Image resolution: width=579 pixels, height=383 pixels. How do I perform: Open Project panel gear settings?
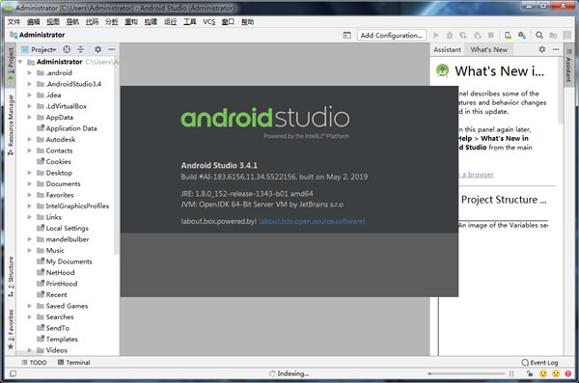coord(97,49)
